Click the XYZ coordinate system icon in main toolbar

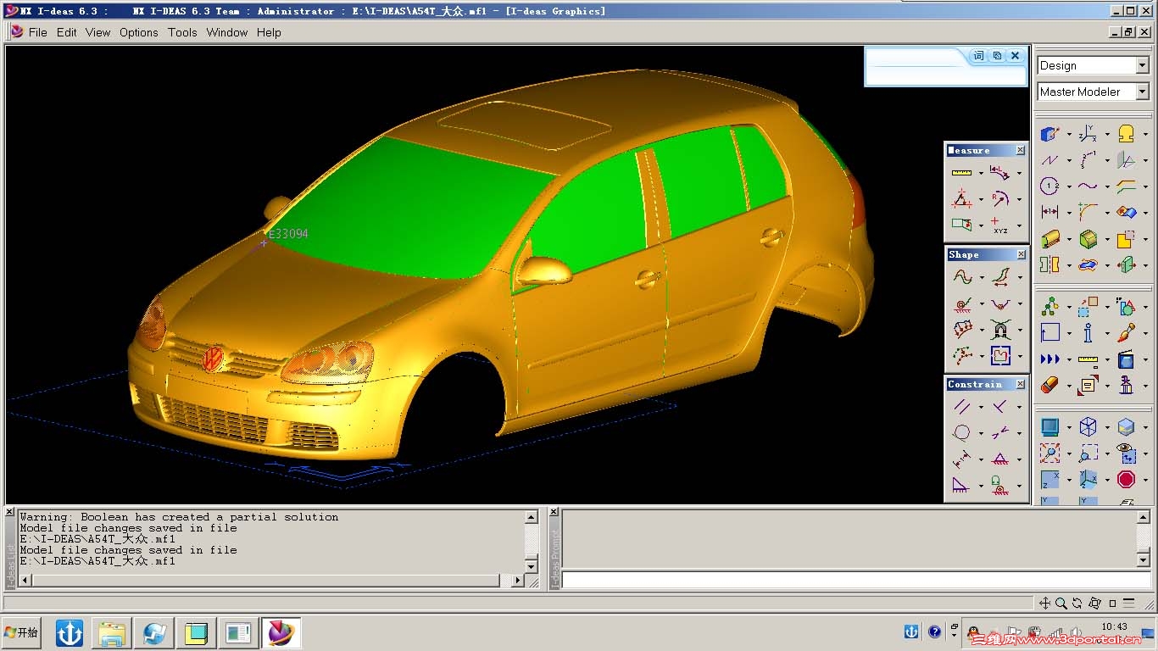pos(1088,134)
